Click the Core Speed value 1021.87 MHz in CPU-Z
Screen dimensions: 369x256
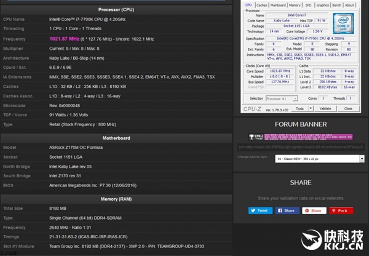point(280,71)
